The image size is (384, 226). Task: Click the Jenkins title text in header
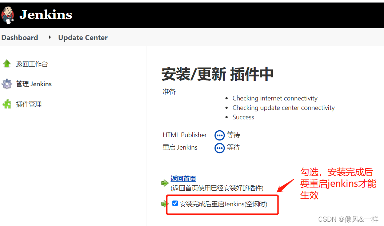click(x=46, y=15)
